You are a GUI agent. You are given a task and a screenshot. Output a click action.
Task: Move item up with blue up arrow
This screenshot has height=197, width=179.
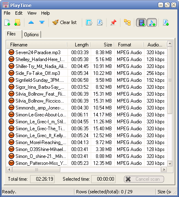31,22
